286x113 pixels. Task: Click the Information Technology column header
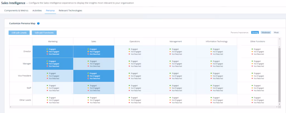coord(216,42)
